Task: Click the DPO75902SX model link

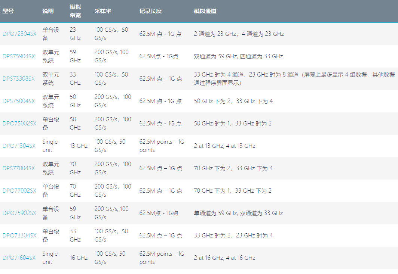Action: tap(19, 213)
